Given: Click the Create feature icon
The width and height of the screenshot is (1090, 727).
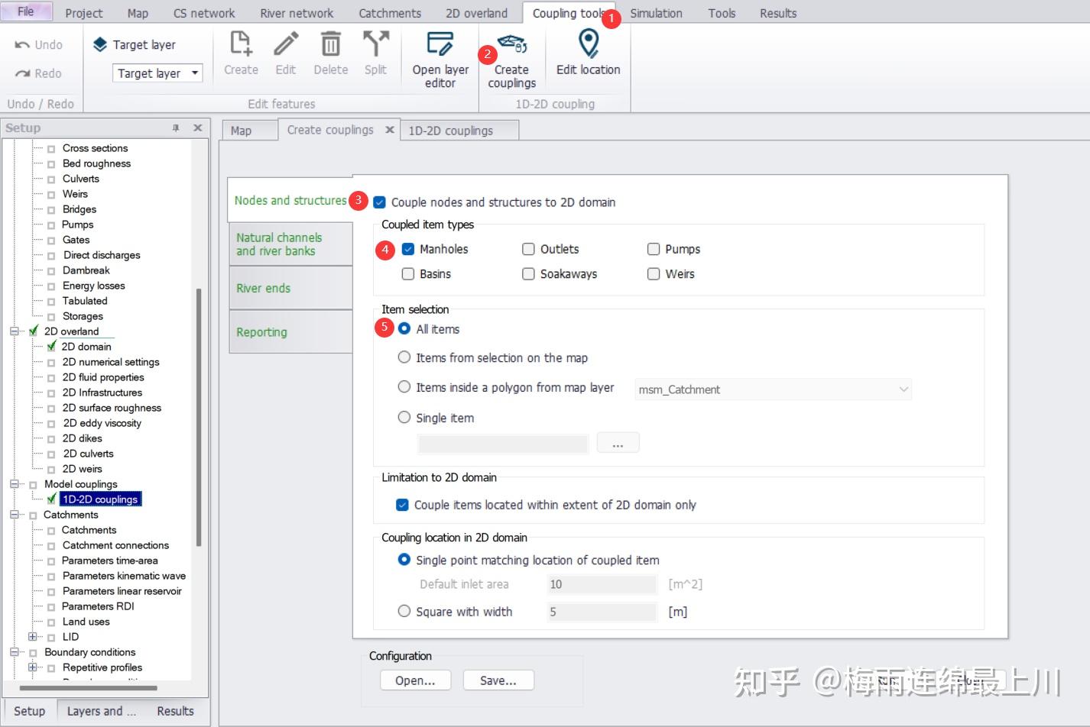Looking at the screenshot, I should click(241, 44).
